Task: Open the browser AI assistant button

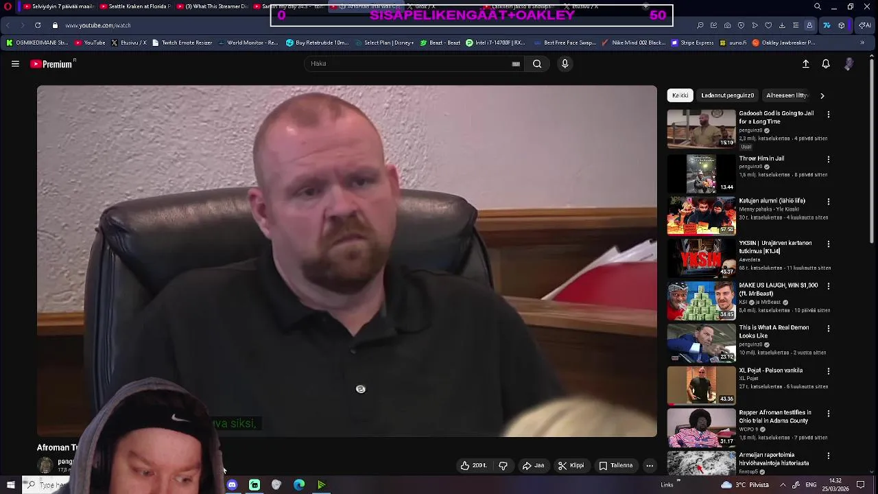Action: pyautogui.click(x=865, y=25)
